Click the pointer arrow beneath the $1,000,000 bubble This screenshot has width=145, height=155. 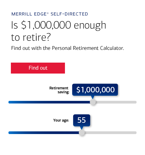(x=93, y=97)
